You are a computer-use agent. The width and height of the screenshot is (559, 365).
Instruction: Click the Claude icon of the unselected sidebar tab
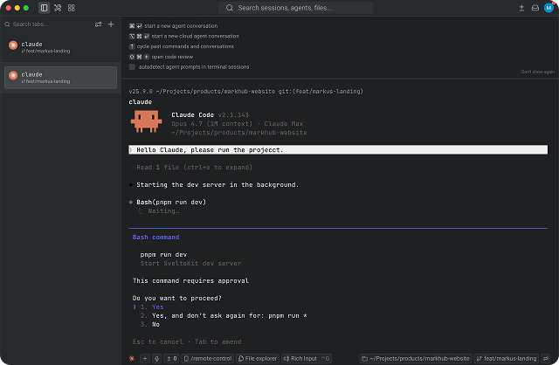(13, 45)
